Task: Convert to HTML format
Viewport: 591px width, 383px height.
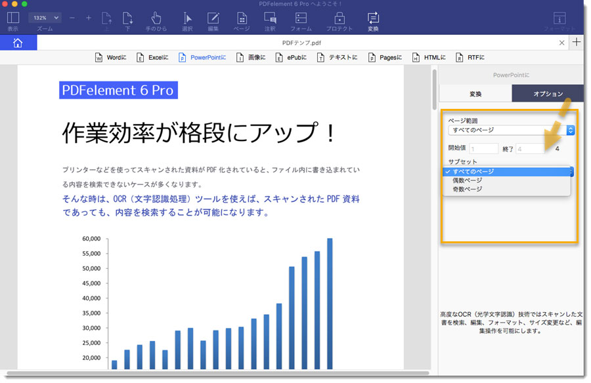Action: (429, 57)
